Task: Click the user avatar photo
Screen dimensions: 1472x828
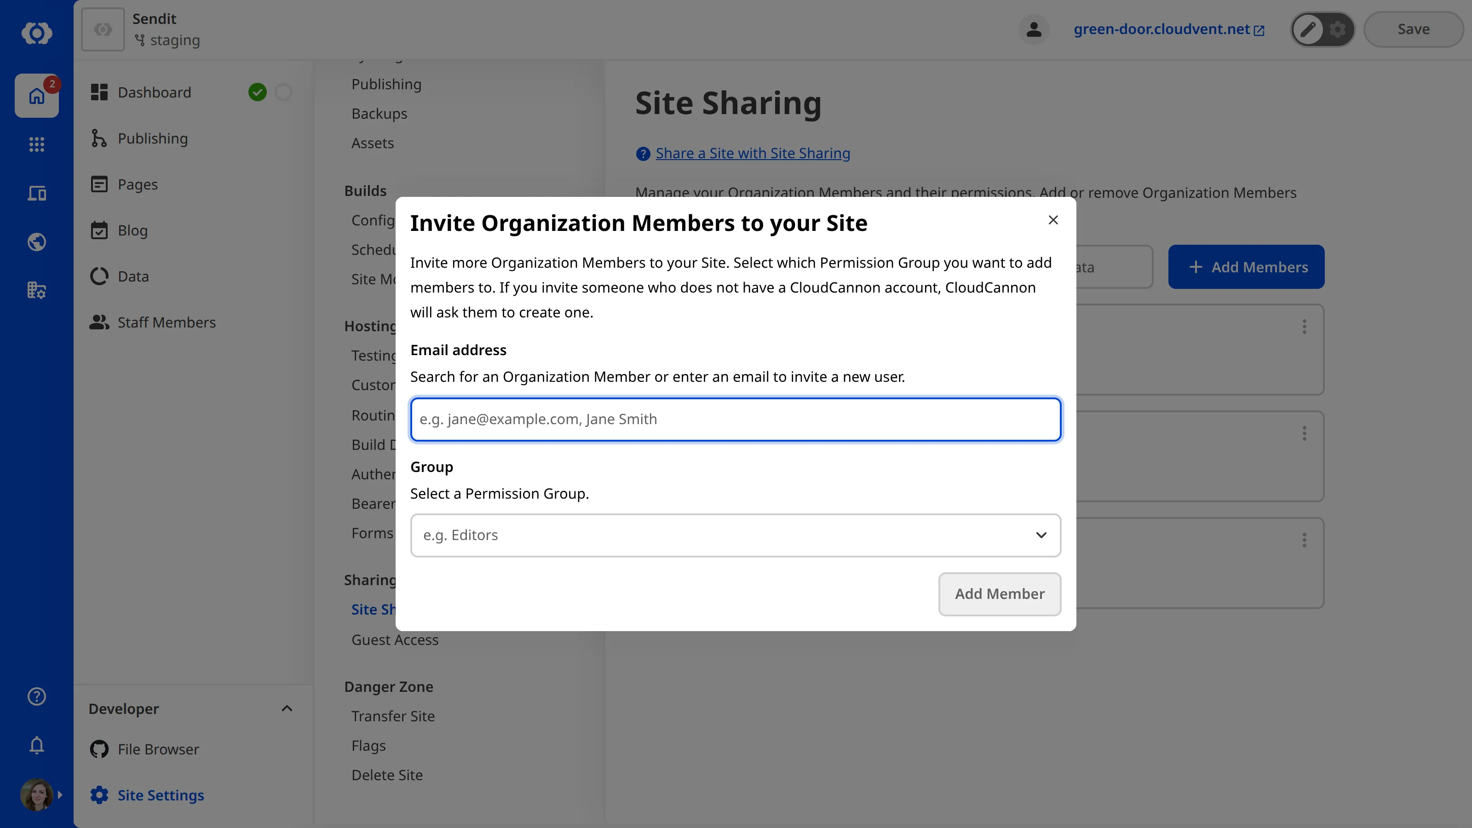Action: coord(37,794)
